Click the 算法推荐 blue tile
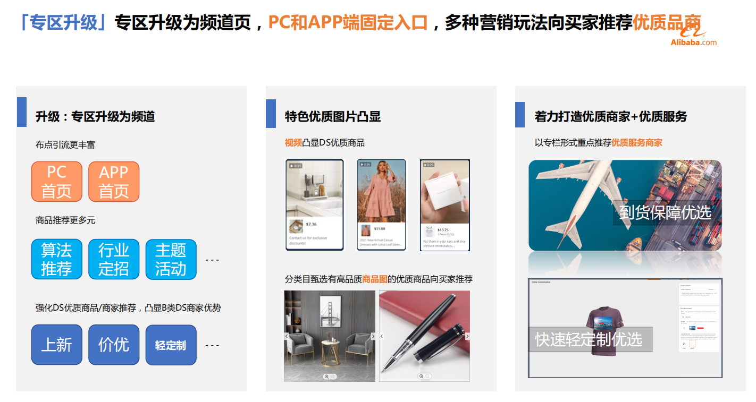756x402 pixels. point(57,259)
